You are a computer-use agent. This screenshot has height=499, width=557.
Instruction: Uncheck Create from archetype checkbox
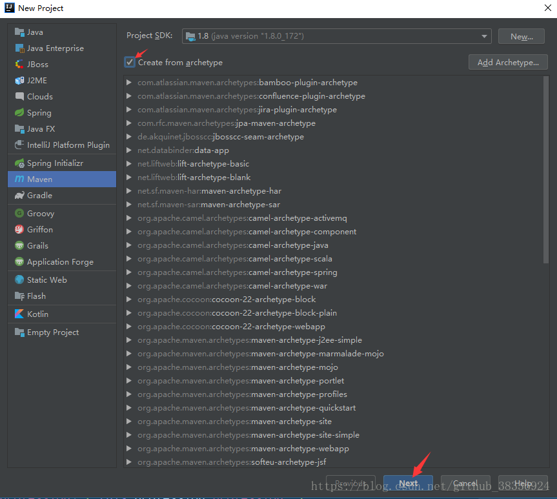[130, 63]
